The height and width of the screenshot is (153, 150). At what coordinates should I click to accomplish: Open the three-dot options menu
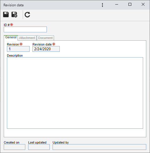click(102, 5)
